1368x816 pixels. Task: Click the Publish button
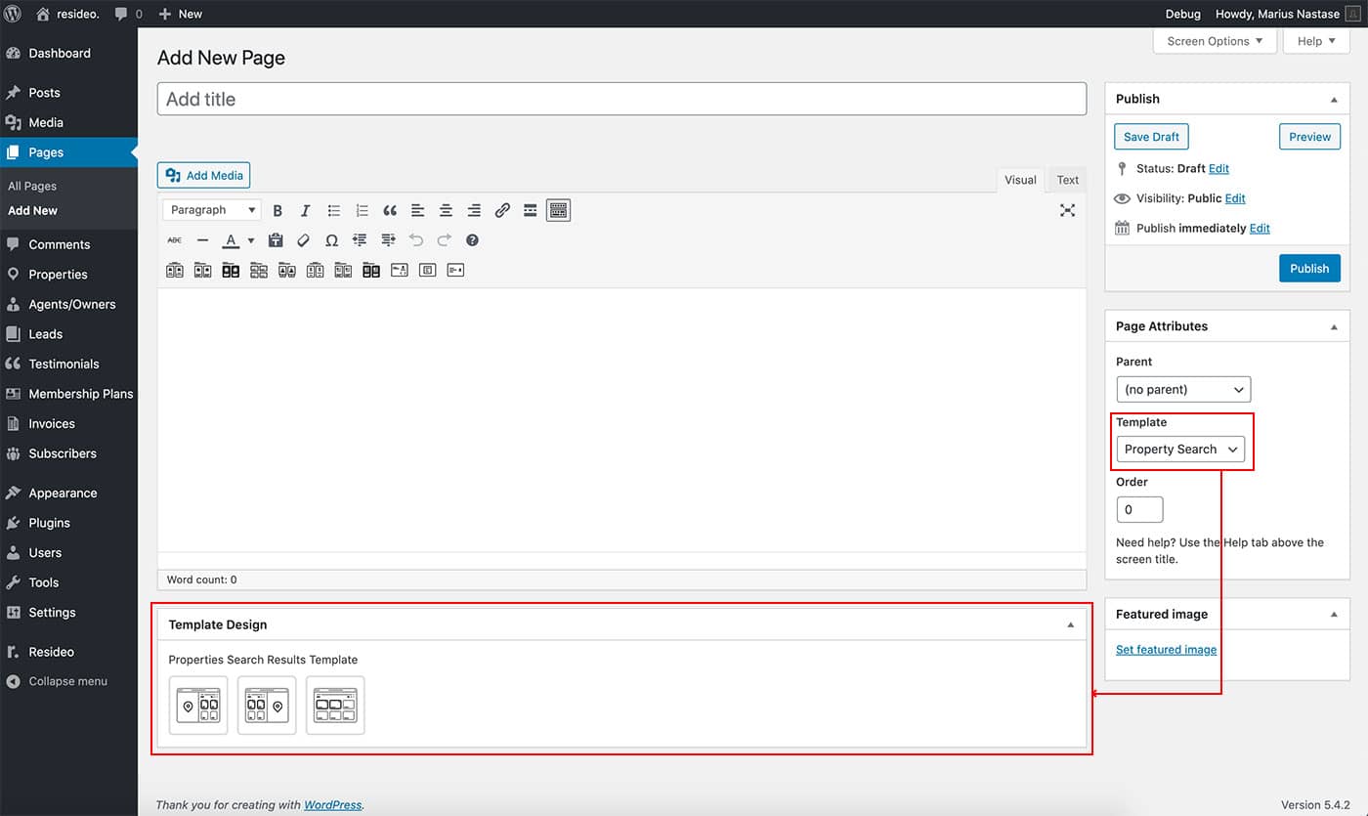tap(1308, 269)
